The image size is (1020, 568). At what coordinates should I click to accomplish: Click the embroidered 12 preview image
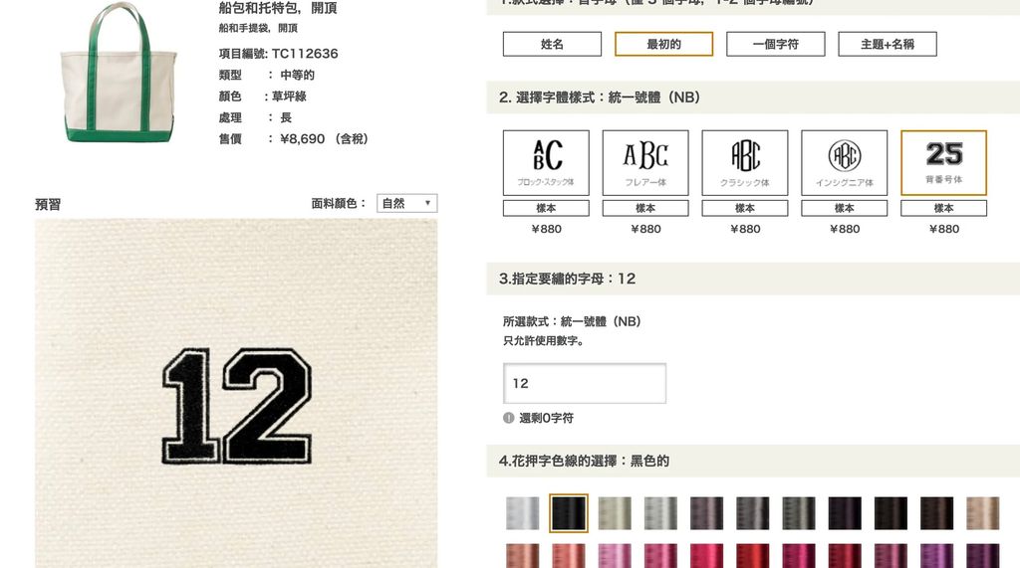point(236,393)
